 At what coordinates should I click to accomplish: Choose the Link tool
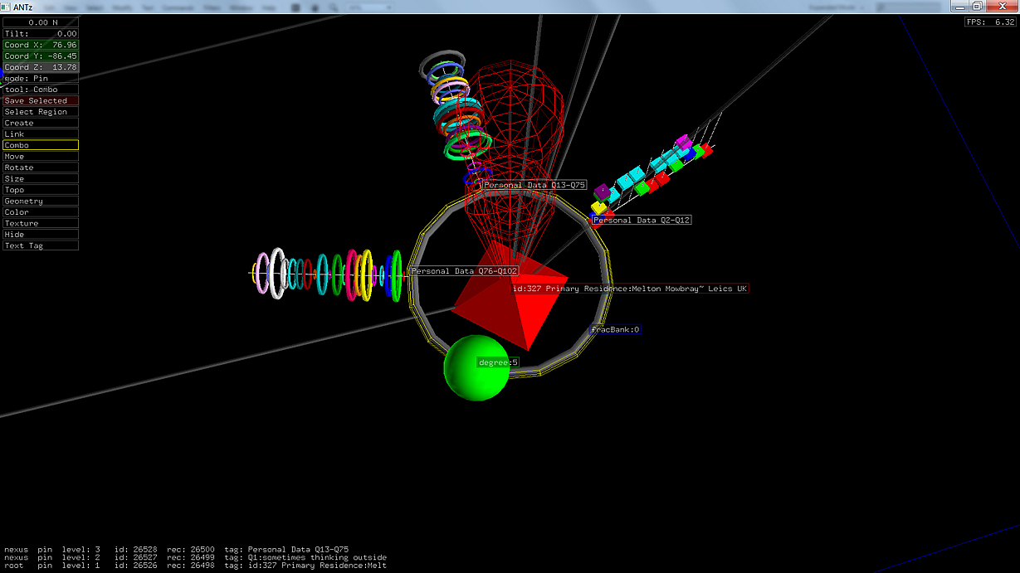click(x=41, y=134)
